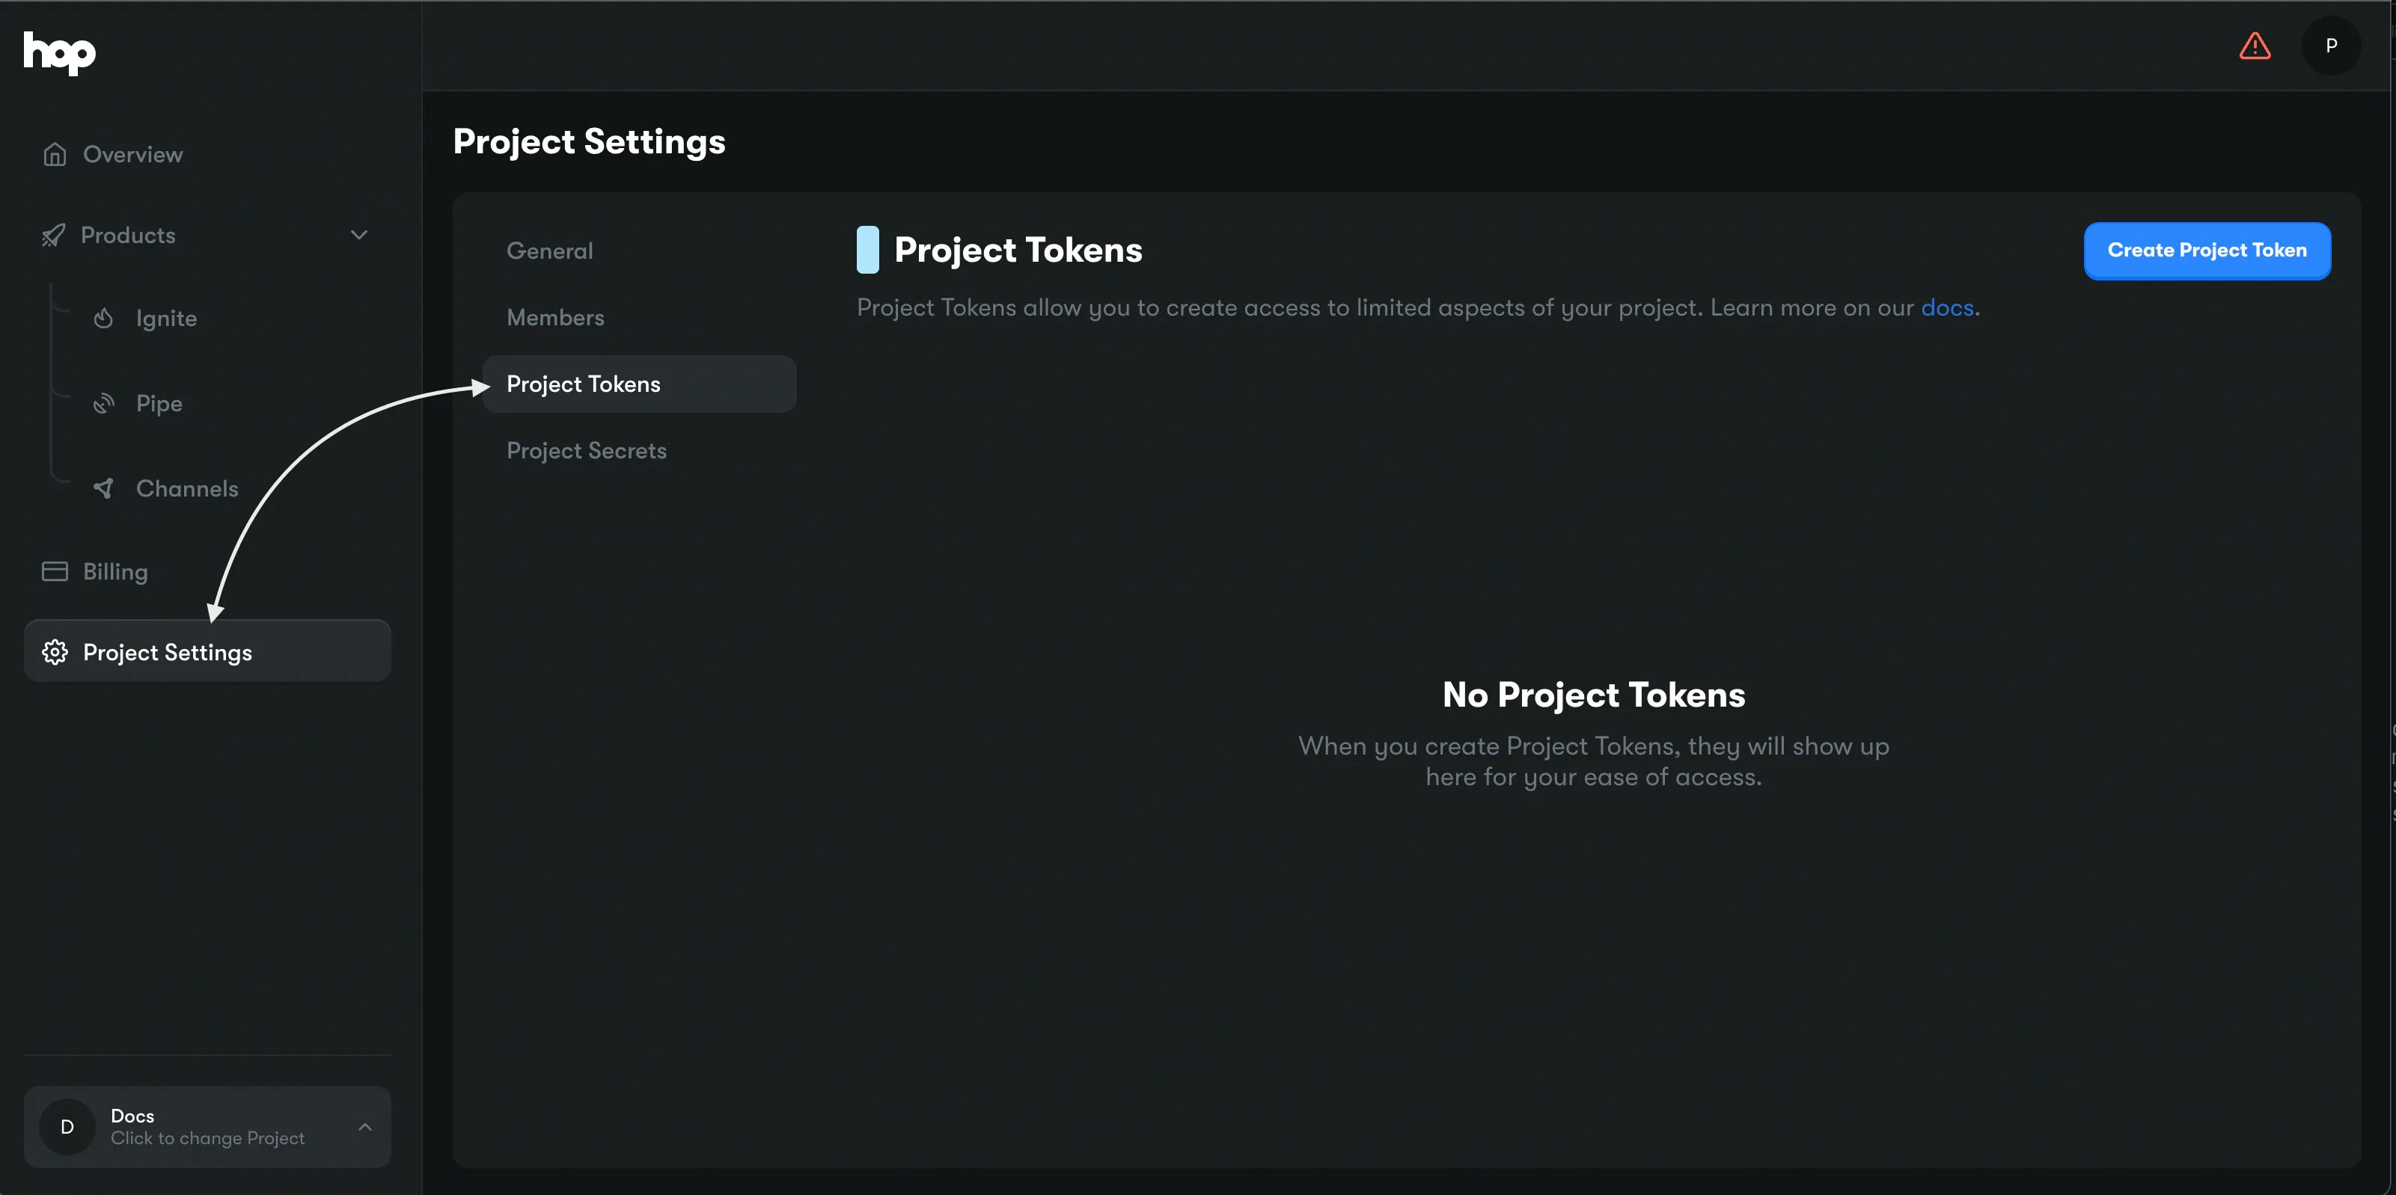
Task: Click the light blue Project Tokens marker
Action: tap(867, 250)
